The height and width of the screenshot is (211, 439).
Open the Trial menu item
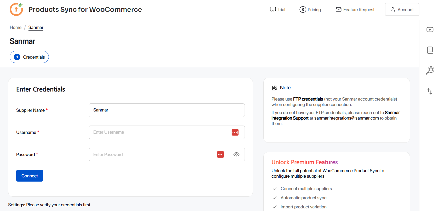point(278,10)
